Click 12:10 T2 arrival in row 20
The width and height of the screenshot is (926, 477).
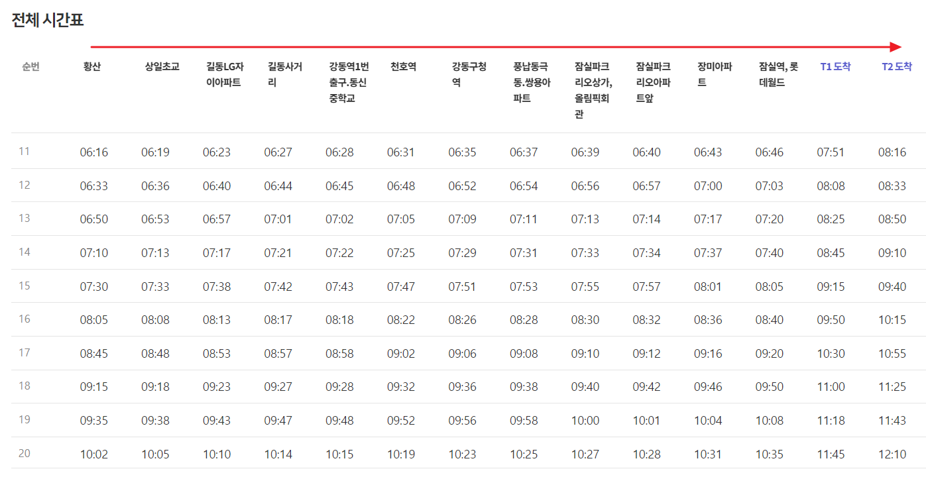point(892,454)
